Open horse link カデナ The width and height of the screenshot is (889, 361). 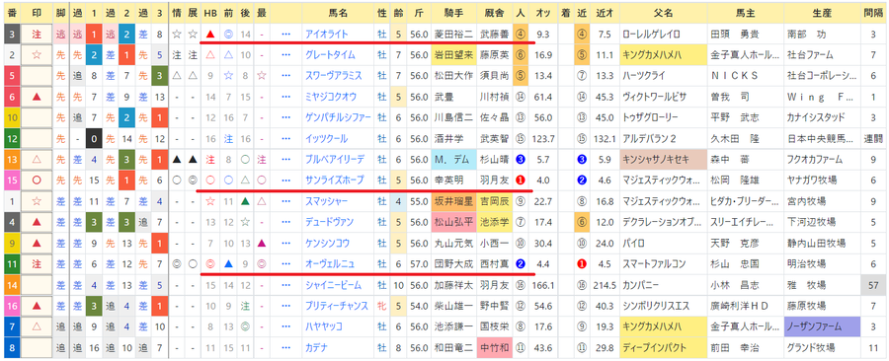point(317,347)
